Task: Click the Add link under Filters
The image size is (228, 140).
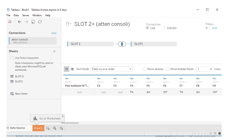Action: pos(214,28)
